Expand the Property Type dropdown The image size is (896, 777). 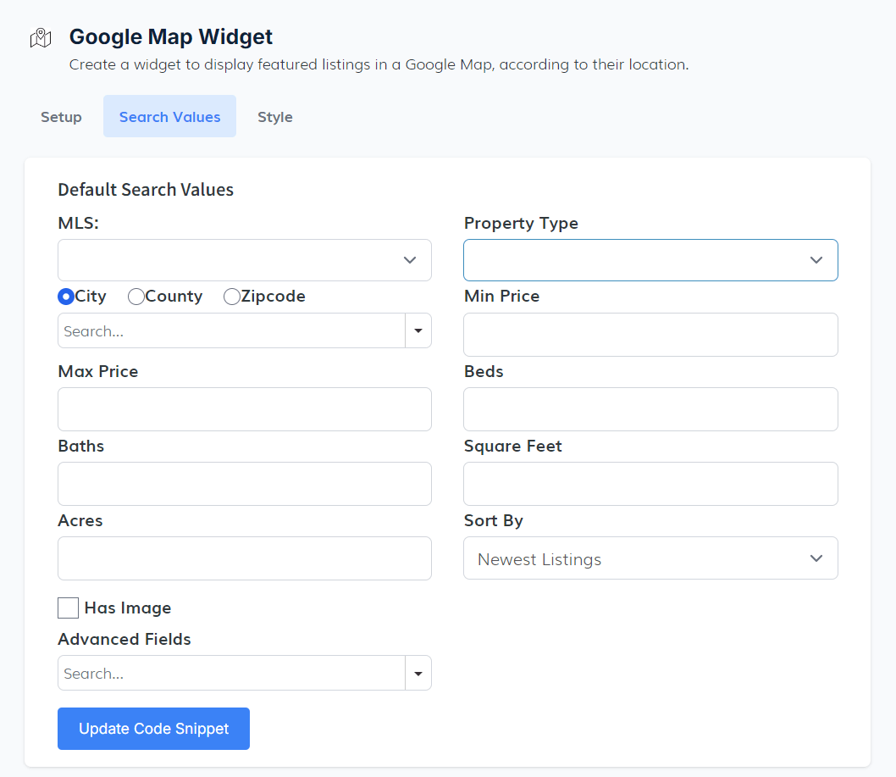(x=650, y=260)
